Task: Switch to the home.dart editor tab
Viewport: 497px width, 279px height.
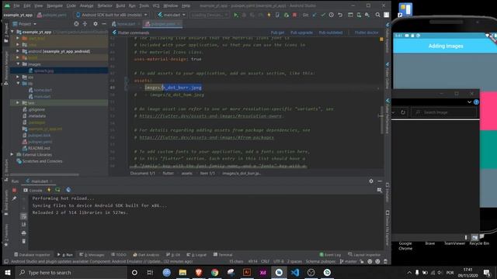Action: click(x=126, y=24)
